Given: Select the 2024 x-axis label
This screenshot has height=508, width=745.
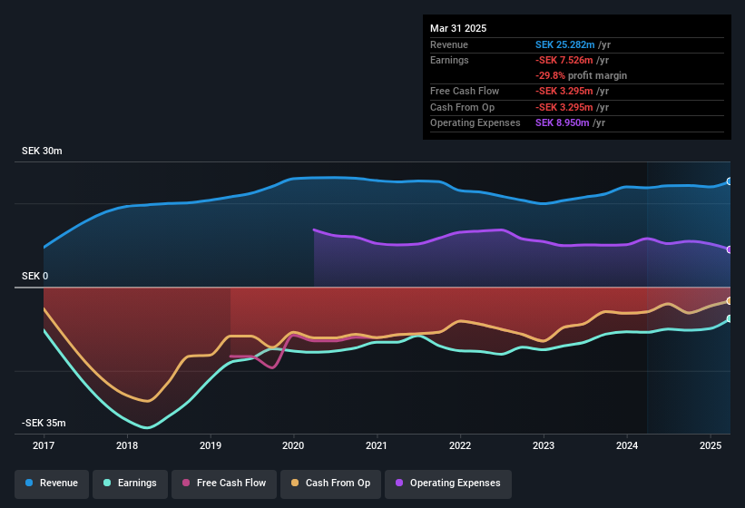Looking at the screenshot, I should pyautogui.click(x=627, y=445).
